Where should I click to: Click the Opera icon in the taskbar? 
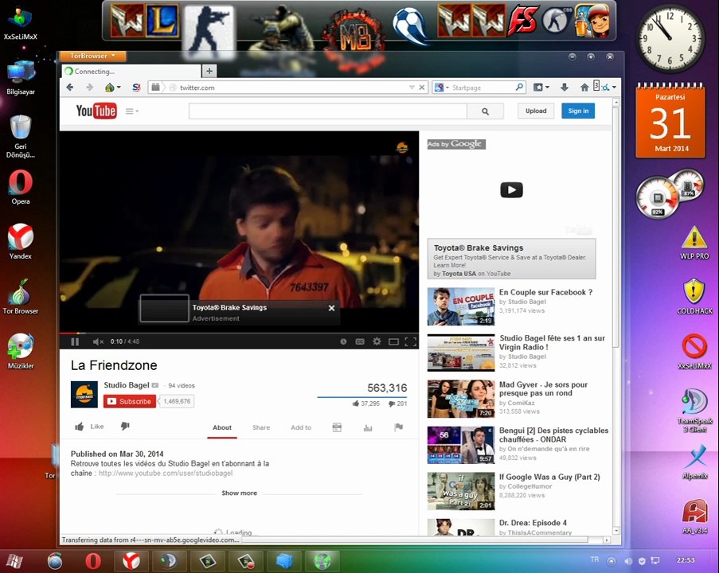(93, 561)
